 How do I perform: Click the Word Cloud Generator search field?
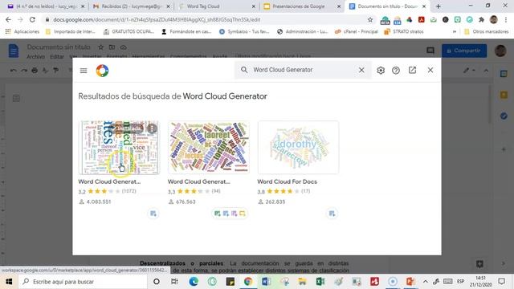pyautogui.click(x=303, y=70)
